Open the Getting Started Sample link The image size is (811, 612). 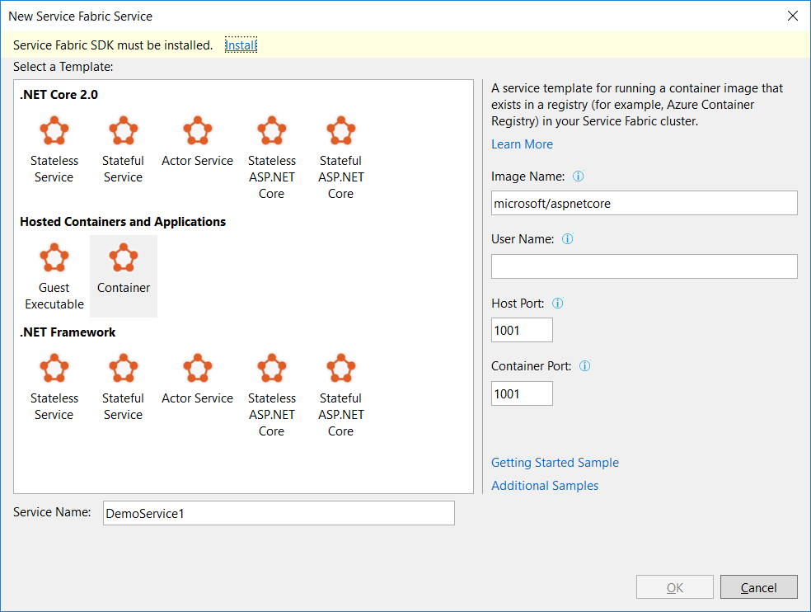(555, 463)
